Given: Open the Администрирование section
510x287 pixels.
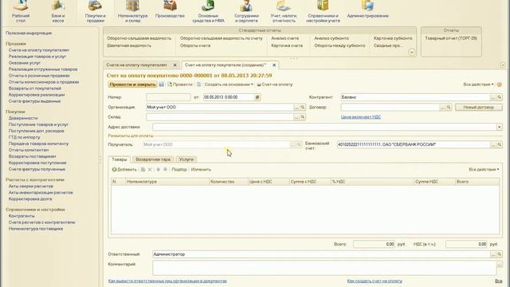Looking at the screenshot, I should 367,10.
